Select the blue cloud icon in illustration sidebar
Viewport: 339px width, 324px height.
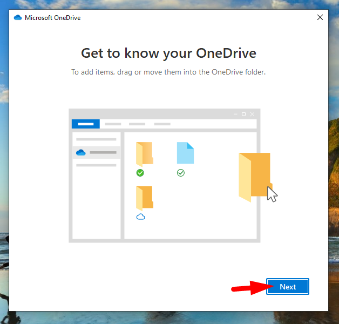81,152
